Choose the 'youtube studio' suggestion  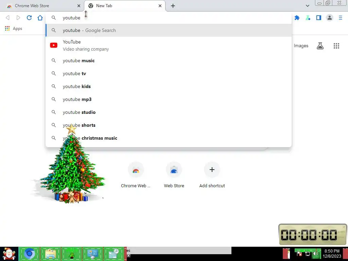[169, 112]
